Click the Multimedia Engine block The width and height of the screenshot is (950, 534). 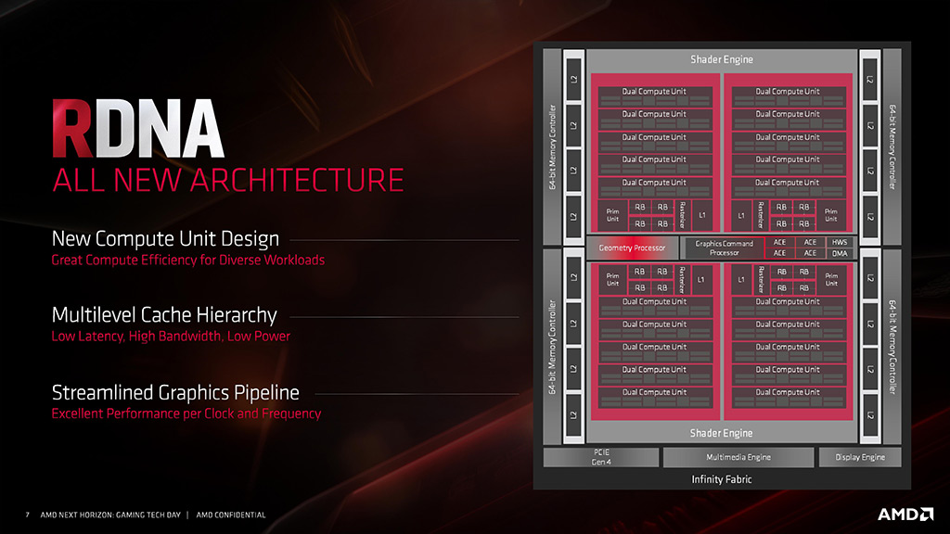pos(738,457)
